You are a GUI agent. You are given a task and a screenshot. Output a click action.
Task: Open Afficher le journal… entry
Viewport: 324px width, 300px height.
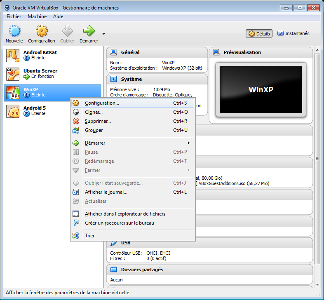(x=106, y=192)
